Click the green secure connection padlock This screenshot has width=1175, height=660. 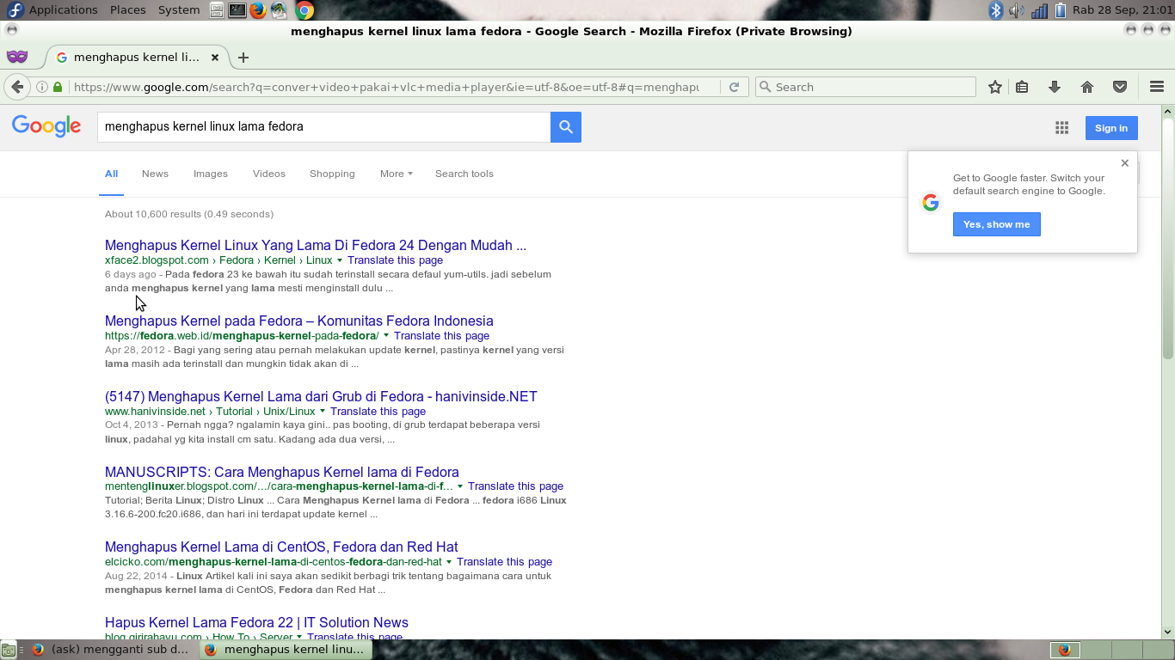(x=58, y=87)
